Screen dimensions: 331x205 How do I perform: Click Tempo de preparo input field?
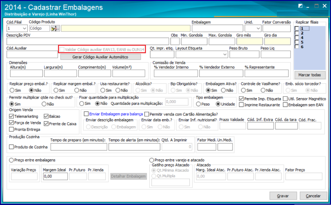(79, 147)
